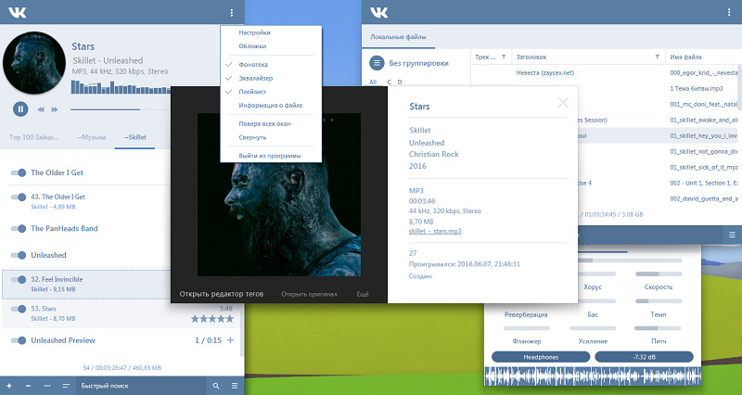Toggle the switch for Unleashed Preview group
Screen dimensions: 742x395
click(x=19, y=340)
